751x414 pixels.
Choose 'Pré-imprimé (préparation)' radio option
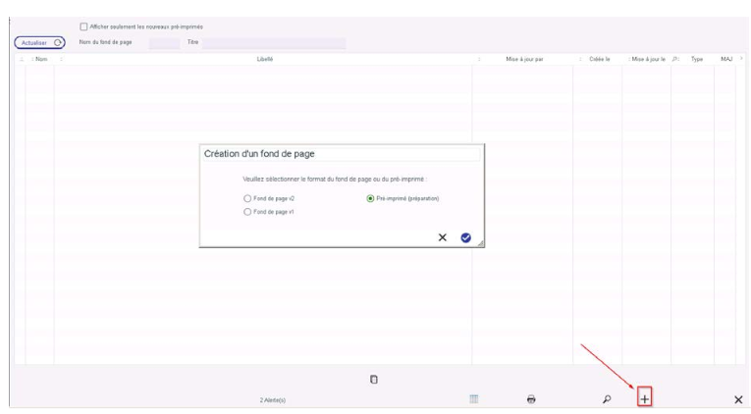click(x=370, y=198)
